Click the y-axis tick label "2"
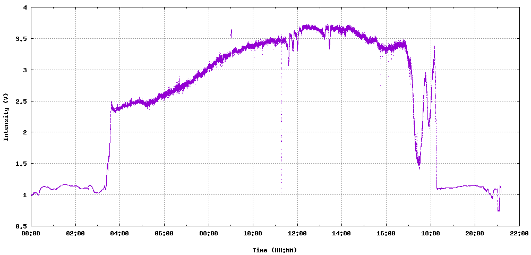531x255 pixels. (25, 132)
